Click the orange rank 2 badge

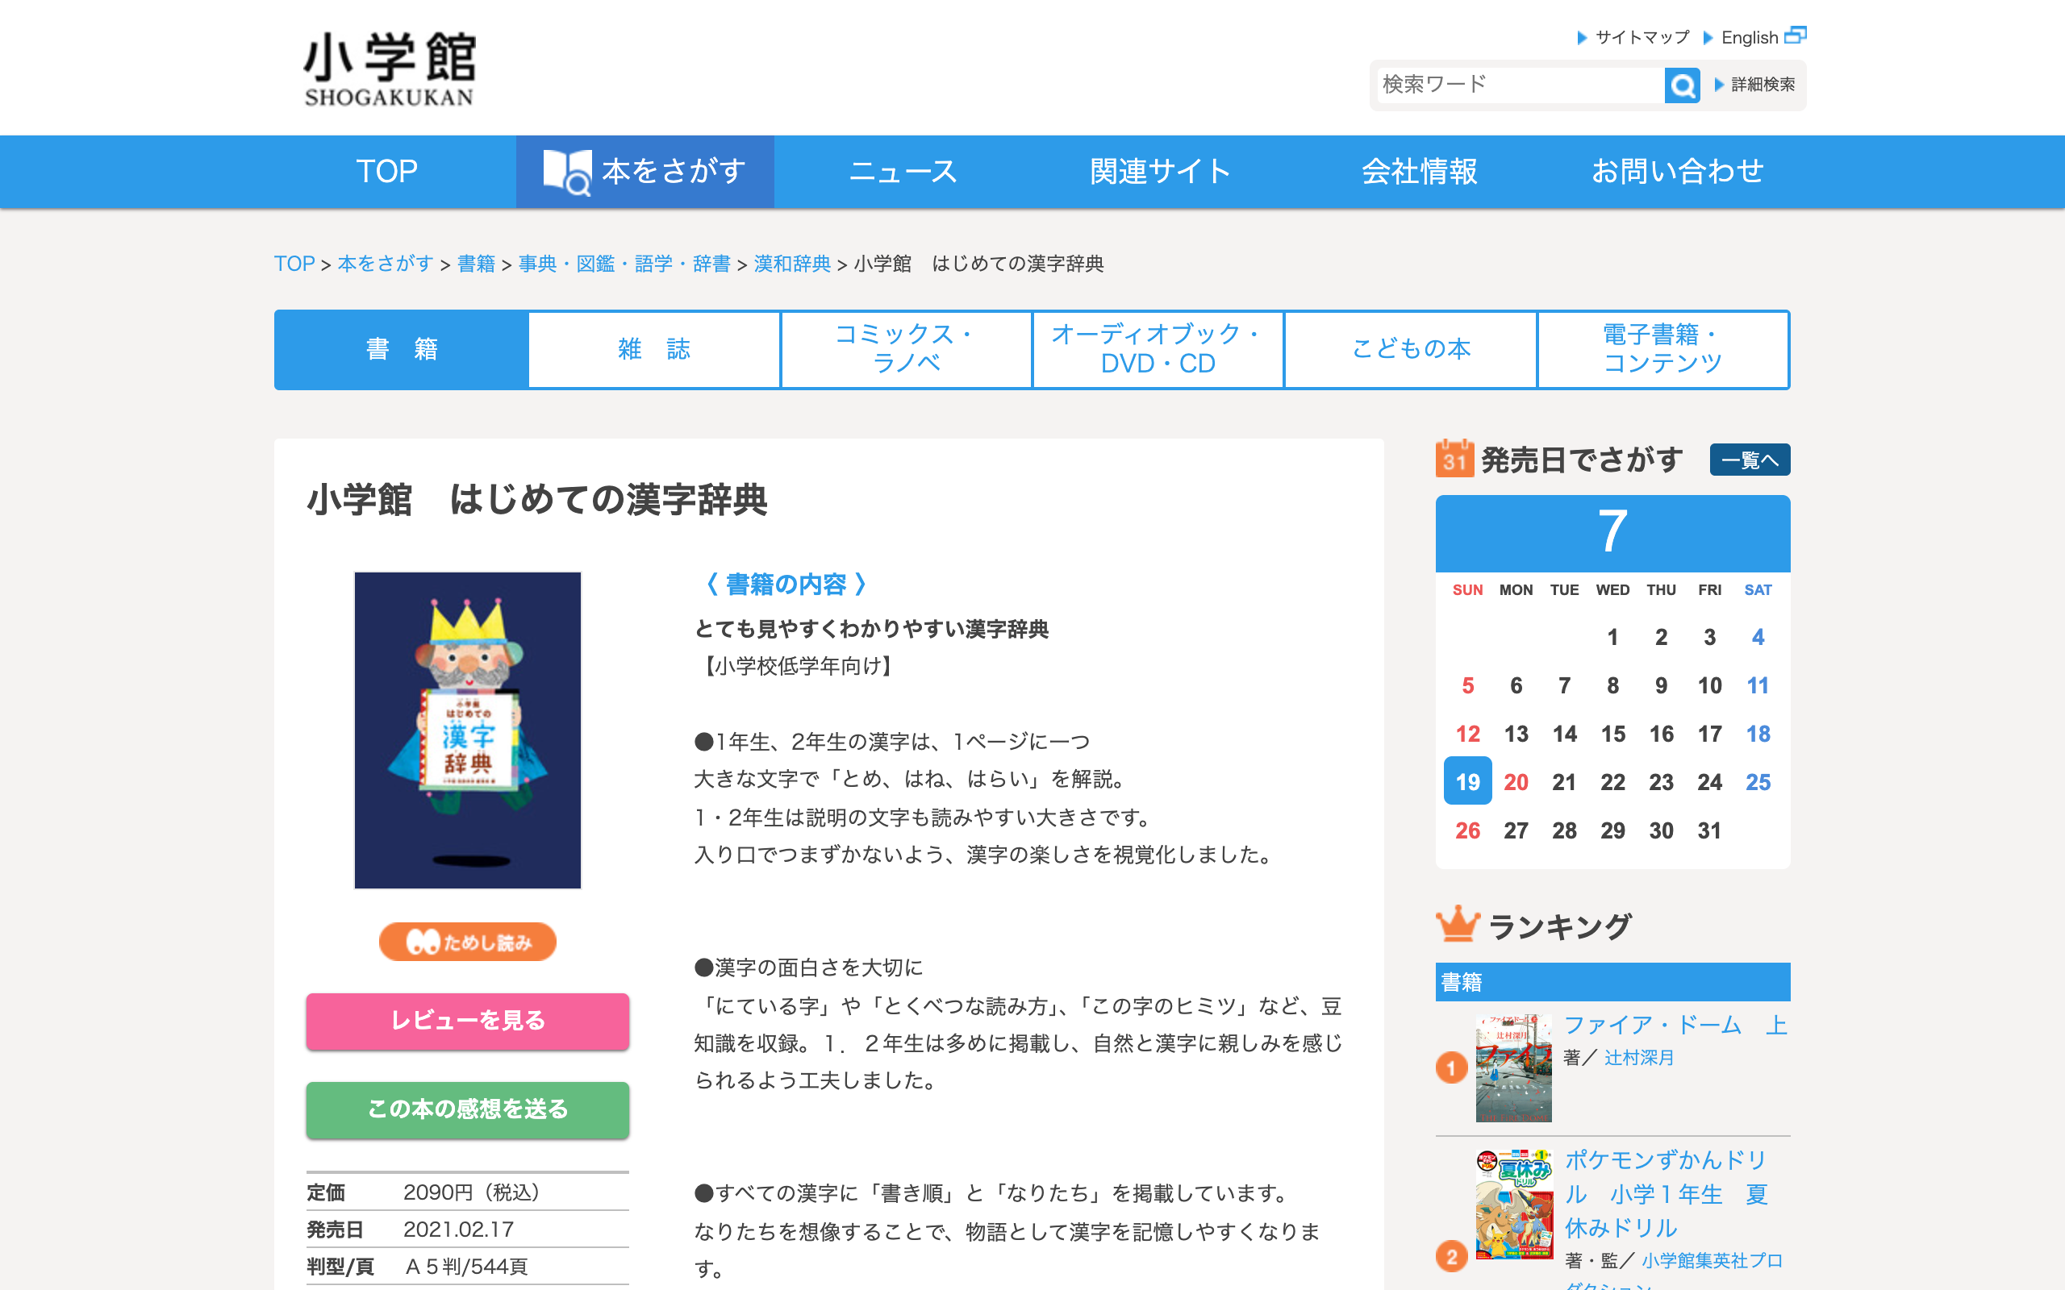pos(1450,1256)
